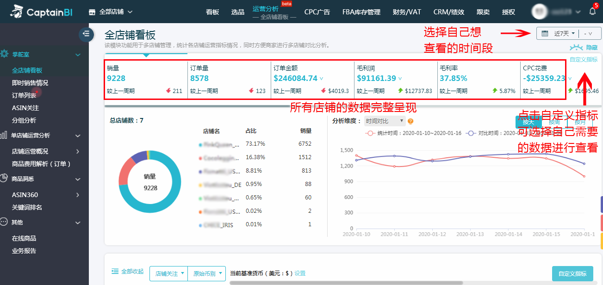Open 在线商品 in sidebar
Viewport: 603px width, 285px height.
click(24, 238)
